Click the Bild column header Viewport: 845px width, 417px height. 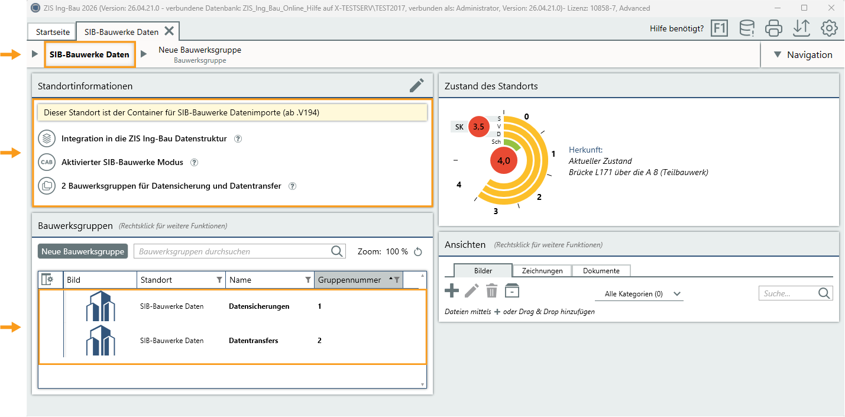pyautogui.click(x=100, y=280)
